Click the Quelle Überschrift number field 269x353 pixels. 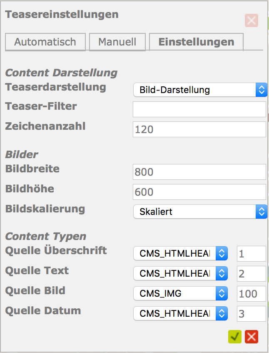[x=251, y=253]
